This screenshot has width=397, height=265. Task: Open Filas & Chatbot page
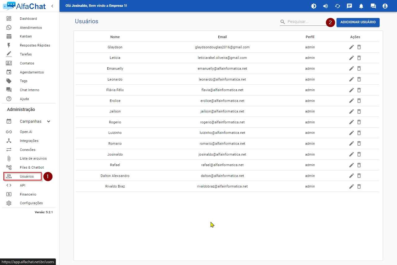click(32, 167)
